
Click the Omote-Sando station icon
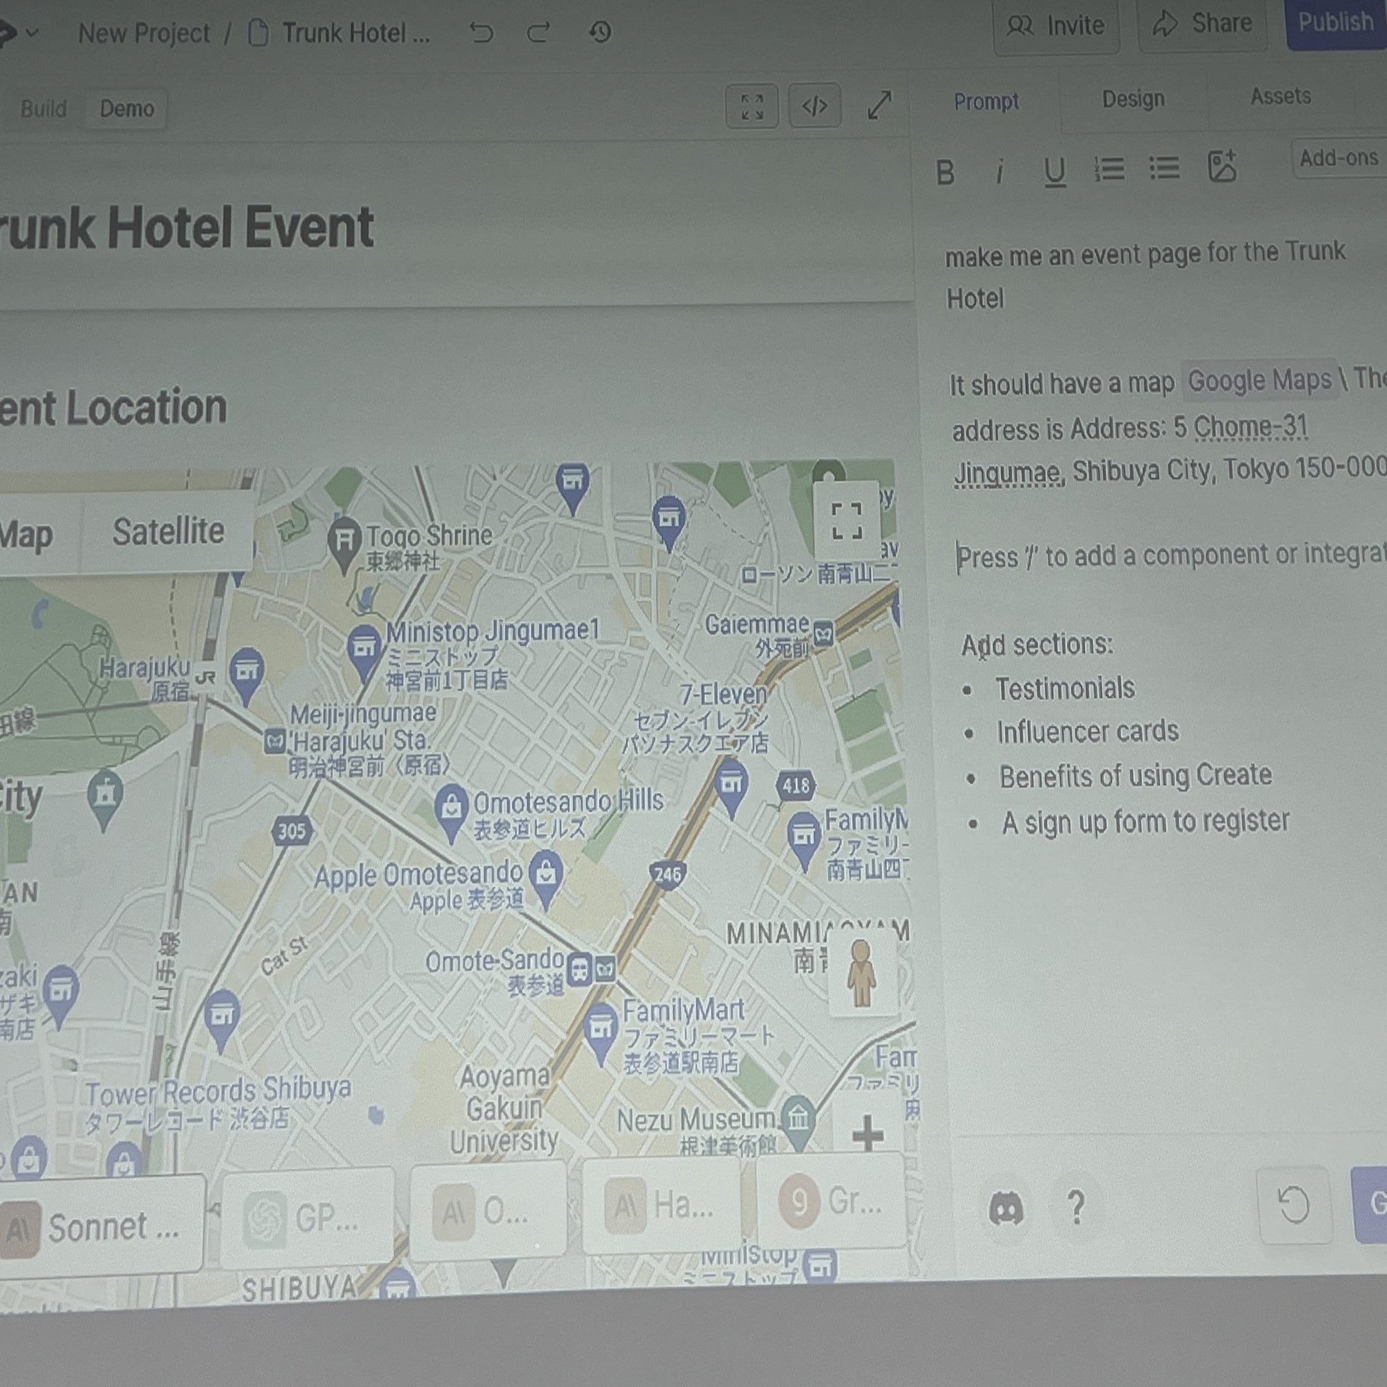pyautogui.click(x=580, y=970)
